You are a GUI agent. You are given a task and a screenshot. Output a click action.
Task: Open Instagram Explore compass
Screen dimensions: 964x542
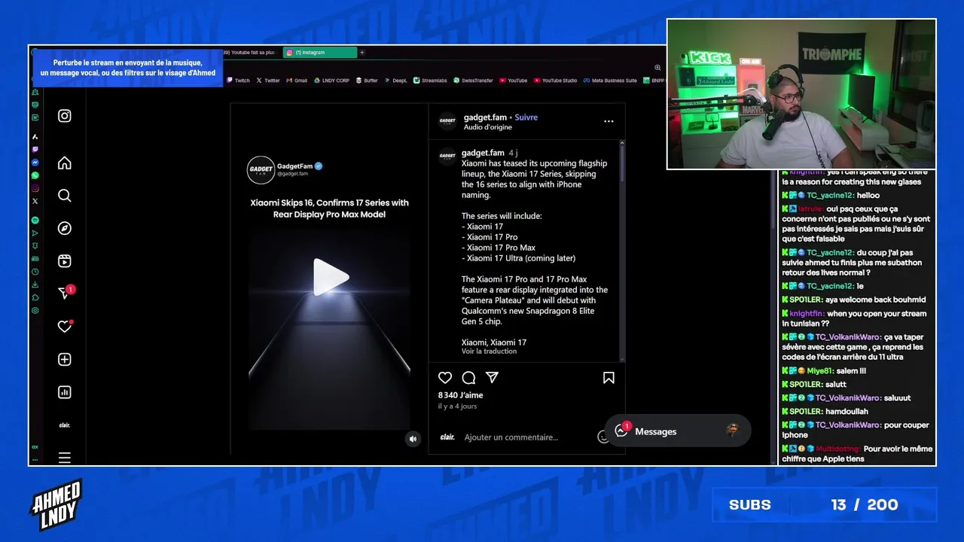[65, 228]
